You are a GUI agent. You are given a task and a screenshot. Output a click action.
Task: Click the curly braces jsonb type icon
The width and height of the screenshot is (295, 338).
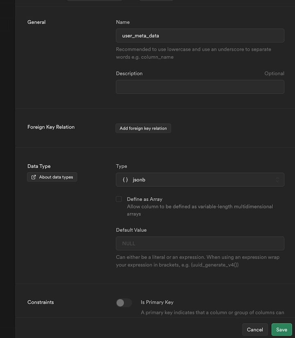click(125, 179)
